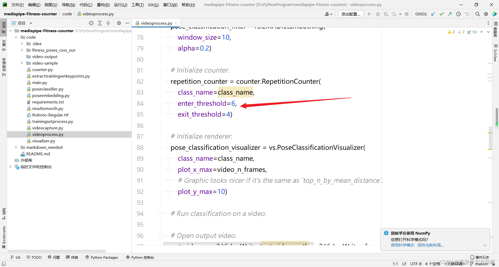The width and height of the screenshot is (499, 267).
Task: Open the 重构(R) menu
Action: pos(103,5)
